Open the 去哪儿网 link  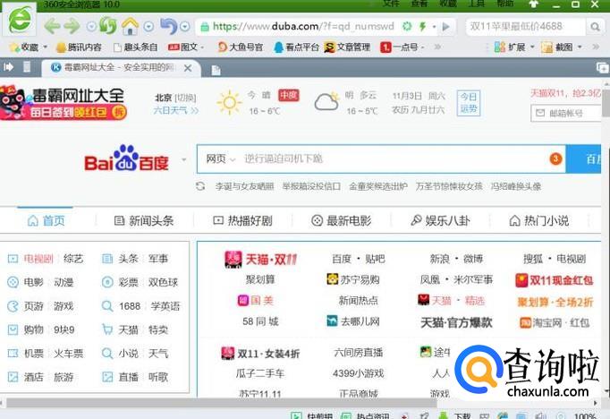tap(353, 321)
